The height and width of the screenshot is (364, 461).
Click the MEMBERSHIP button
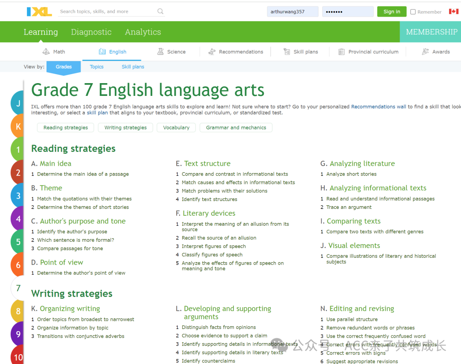click(431, 32)
